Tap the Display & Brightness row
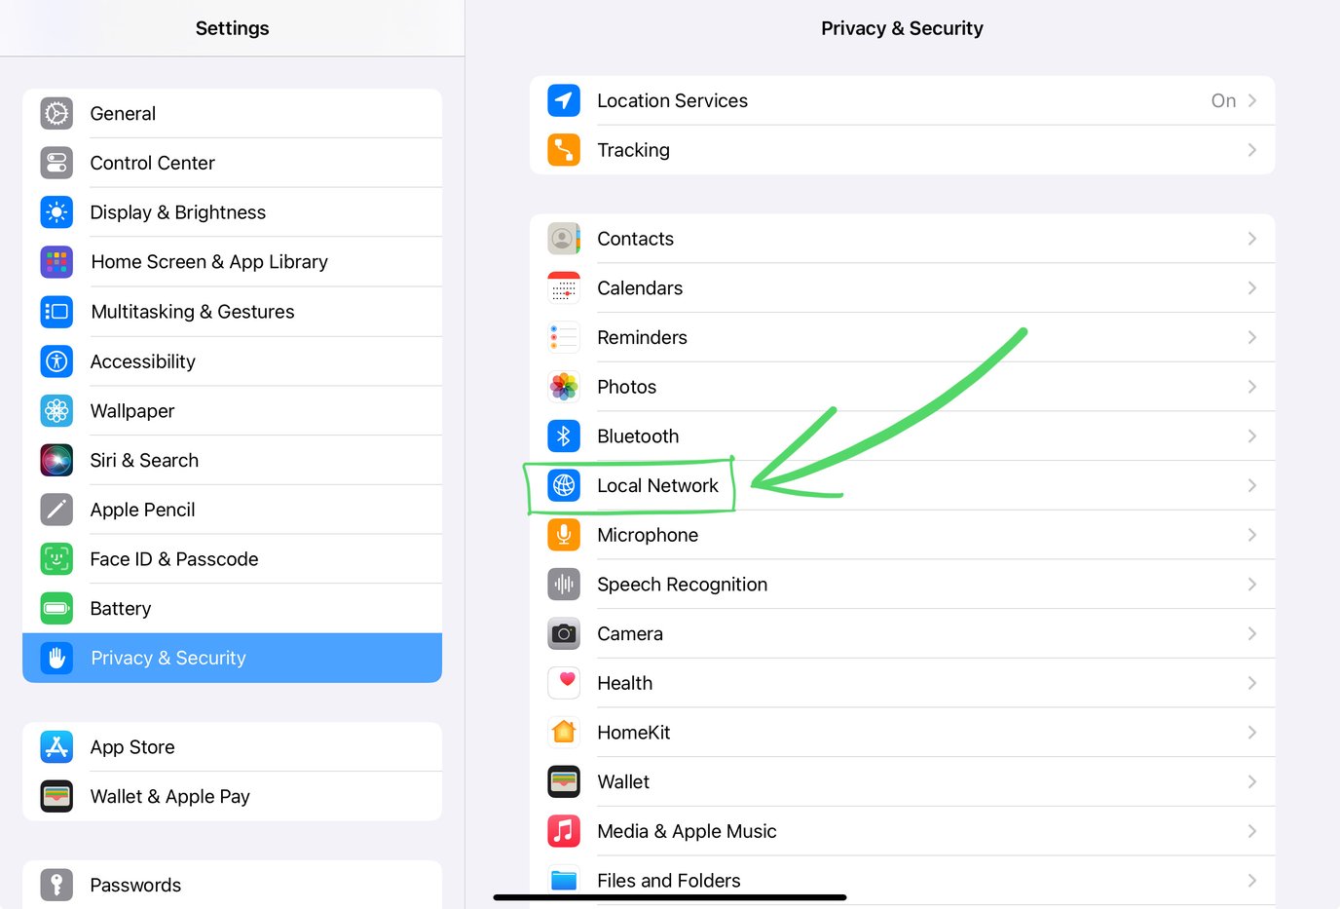The image size is (1340, 909). [232, 211]
